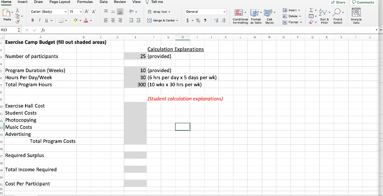This screenshot has width=383, height=196.
Task: Click the fx insert function icon
Action: coord(43,30)
